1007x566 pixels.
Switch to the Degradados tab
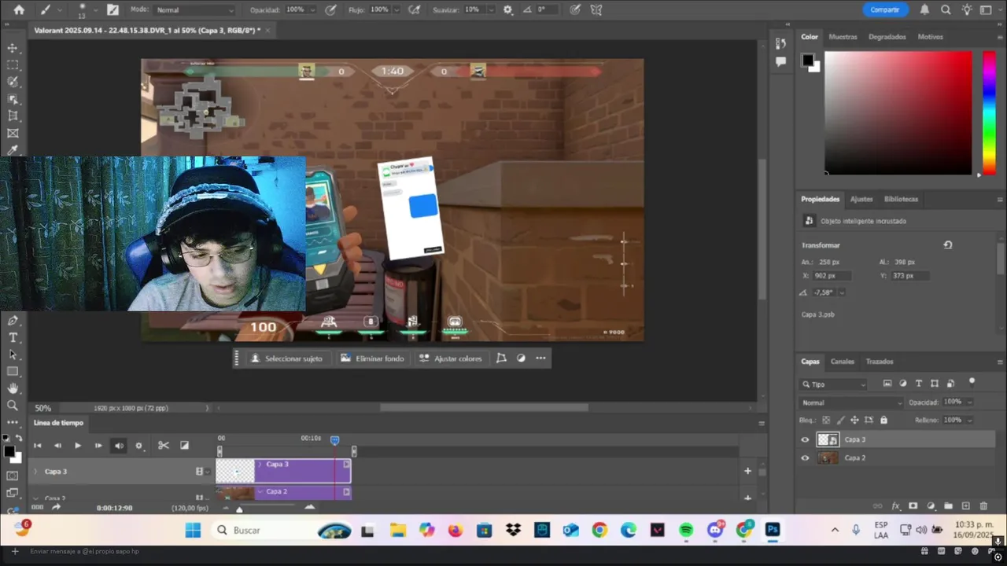[887, 37]
